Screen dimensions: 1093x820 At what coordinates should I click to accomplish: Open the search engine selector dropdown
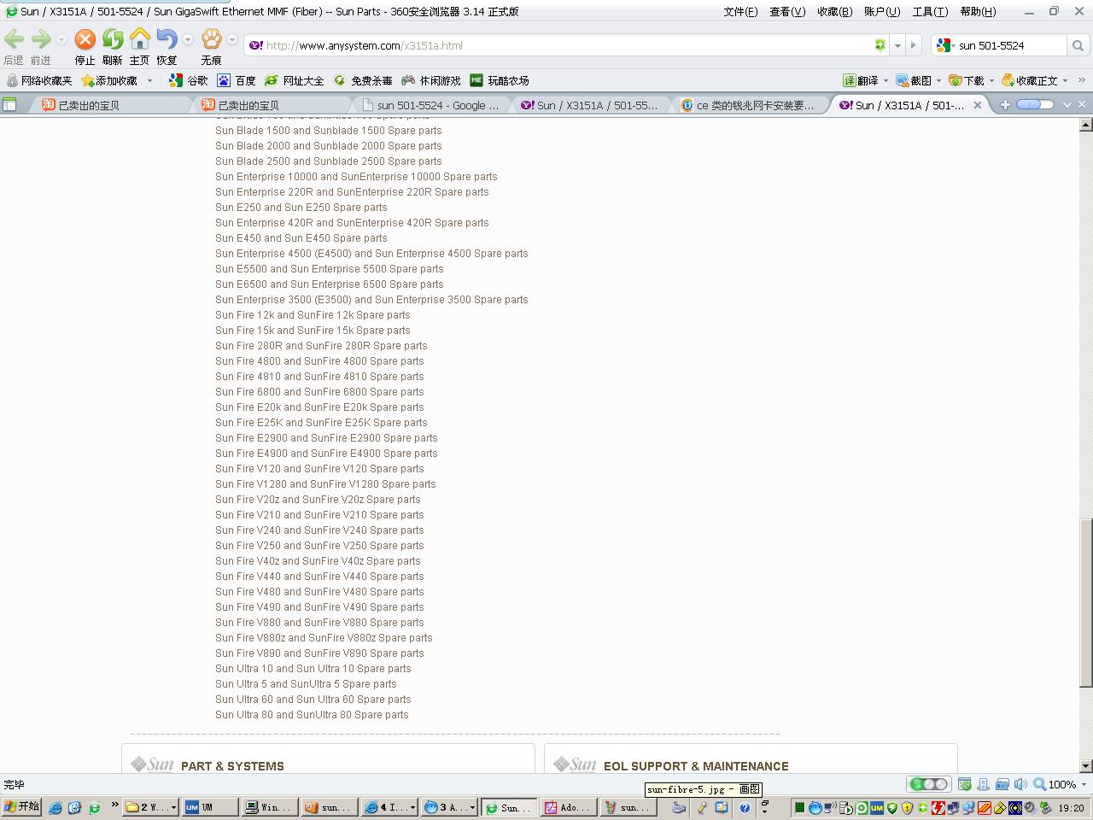click(944, 45)
